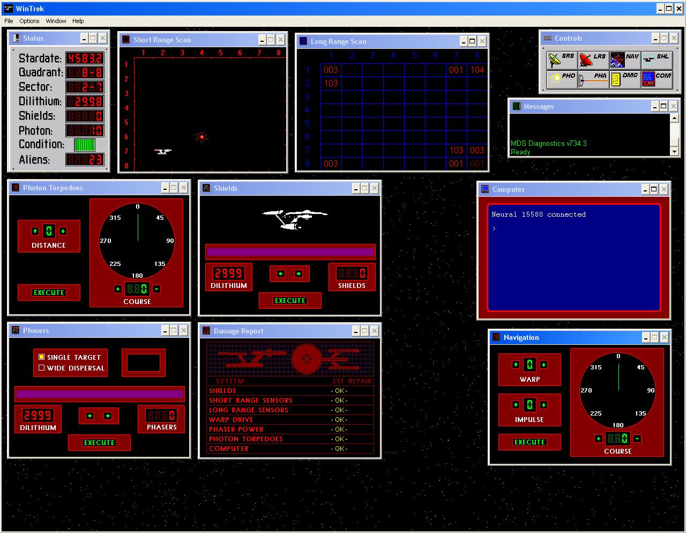Open the Options menu

(x=29, y=21)
